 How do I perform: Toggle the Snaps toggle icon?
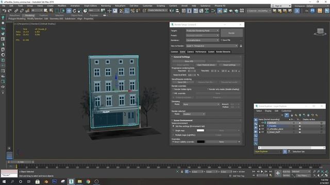(x=122, y=11)
